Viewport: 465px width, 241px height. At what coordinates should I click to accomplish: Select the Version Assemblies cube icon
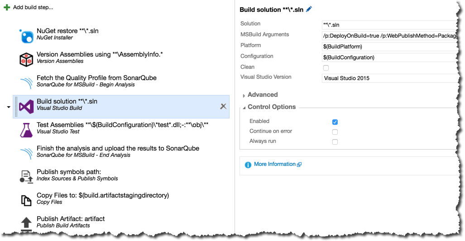click(x=26, y=60)
